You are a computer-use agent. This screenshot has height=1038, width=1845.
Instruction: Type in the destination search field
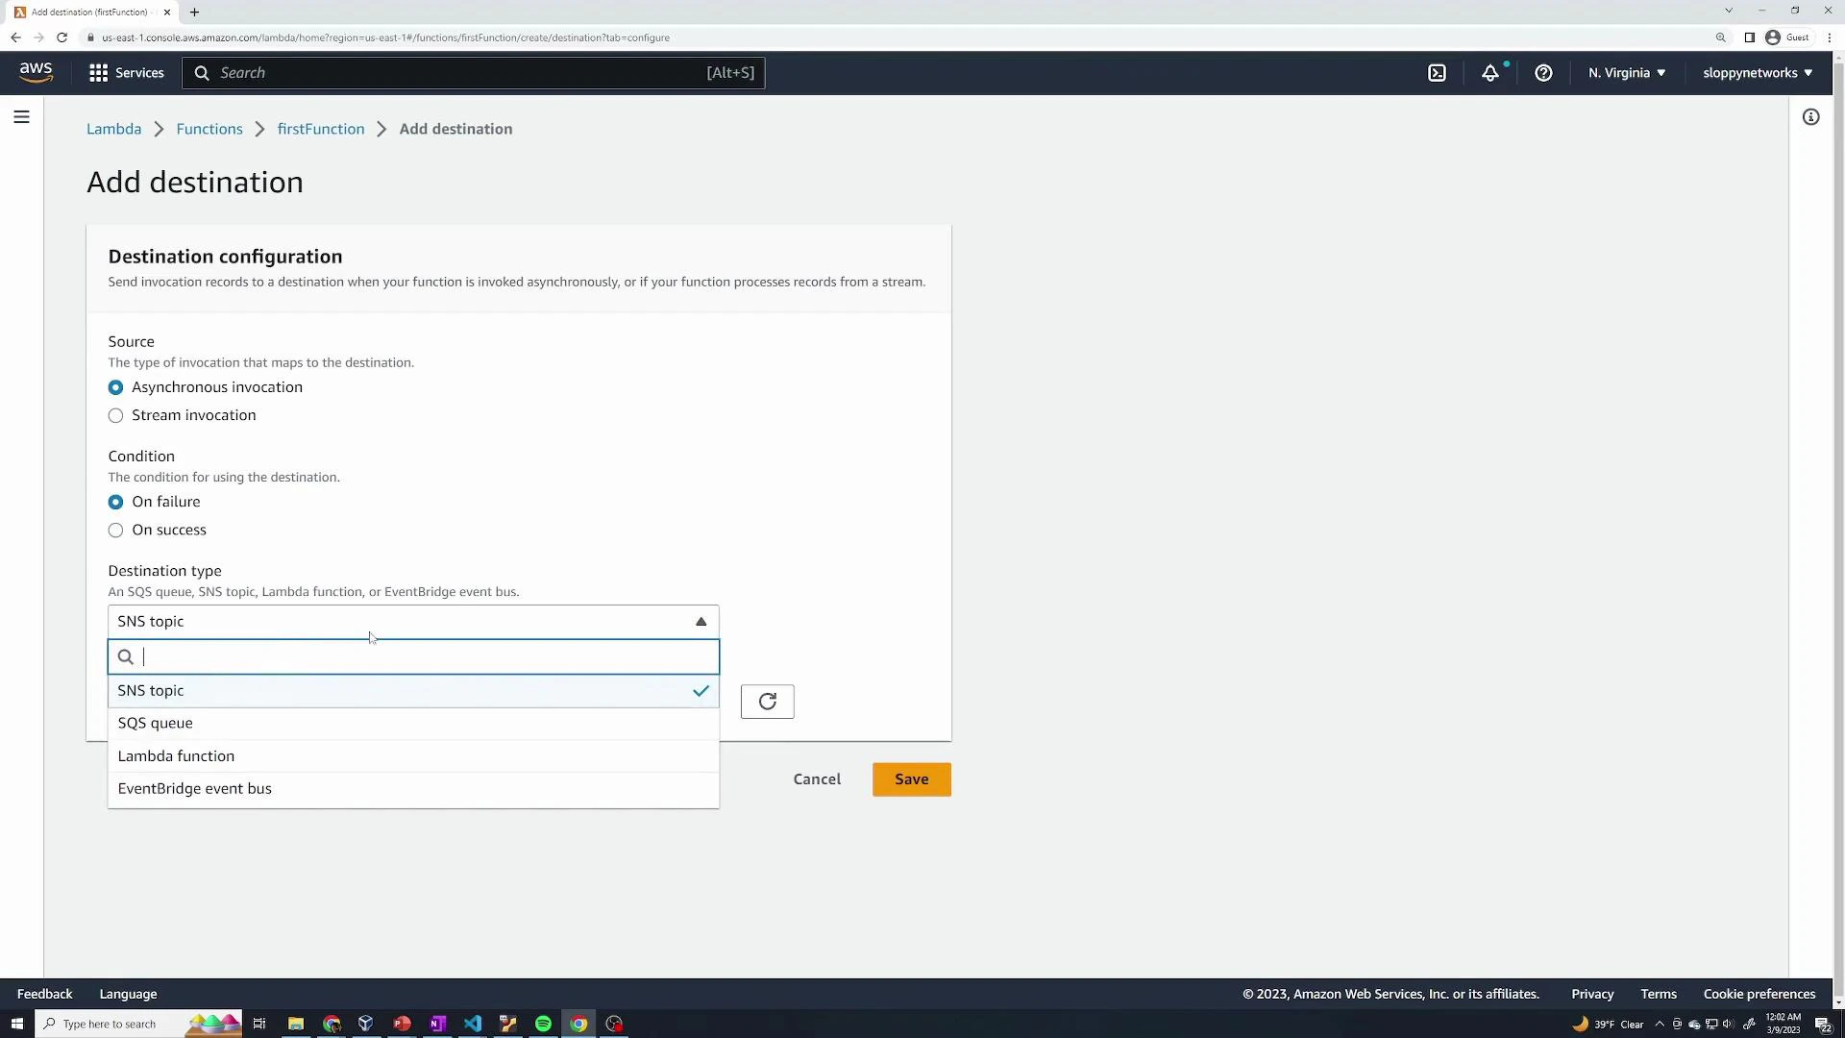click(x=413, y=656)
